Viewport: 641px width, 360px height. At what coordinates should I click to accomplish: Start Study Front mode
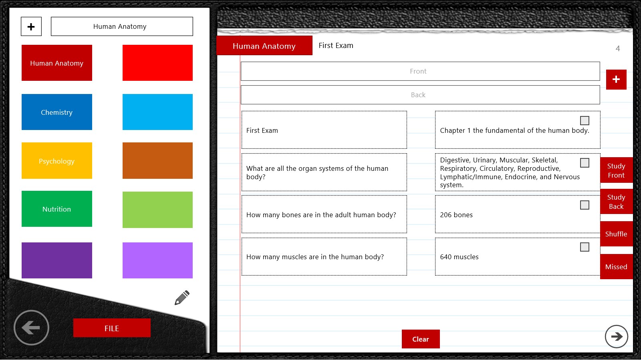tap(616, 170)
